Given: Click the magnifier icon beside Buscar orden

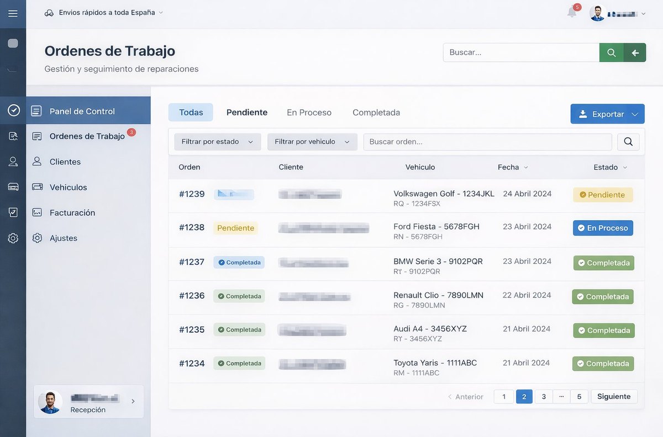Looking at the screenshot, I should pos(628,141).
